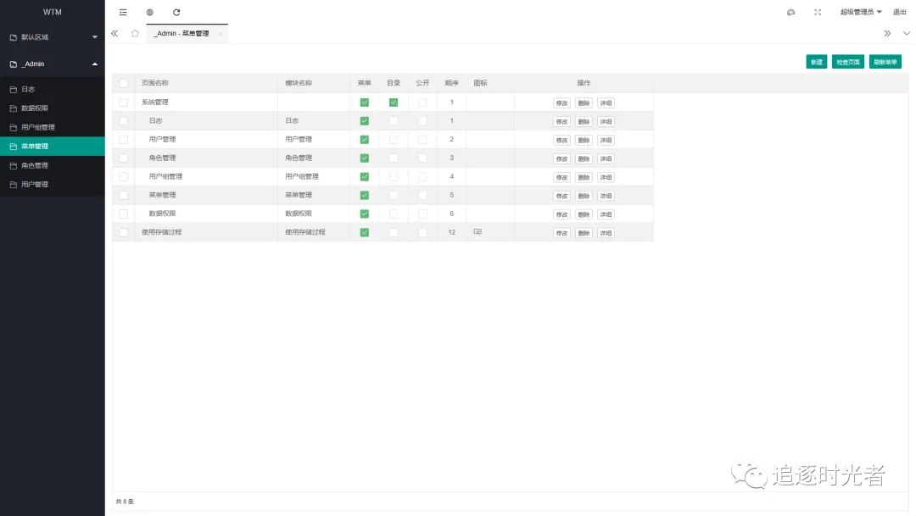Image resolution: width=916 pixels, height=516 pixels.
Task: Click 修改 for the 系统管理 row
Action: (x=561, y=103)
